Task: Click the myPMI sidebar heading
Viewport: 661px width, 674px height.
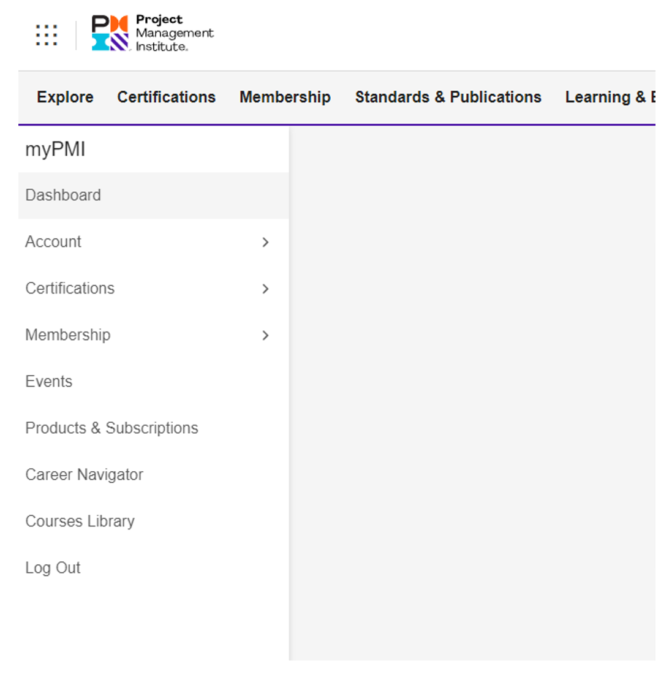Action: 55,150
